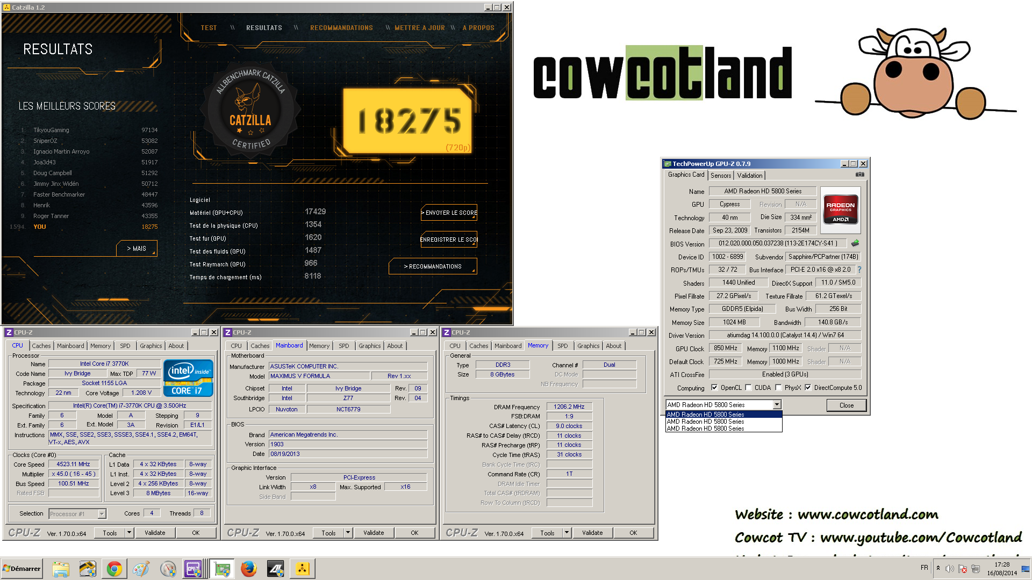Click the Catzilla 1.2 title bar icon

pos(6,7)
